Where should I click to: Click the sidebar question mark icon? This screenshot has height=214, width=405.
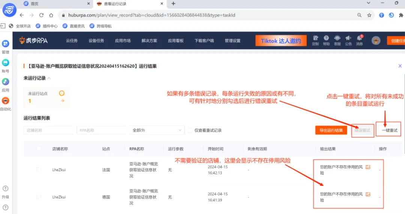coord(5,207)
